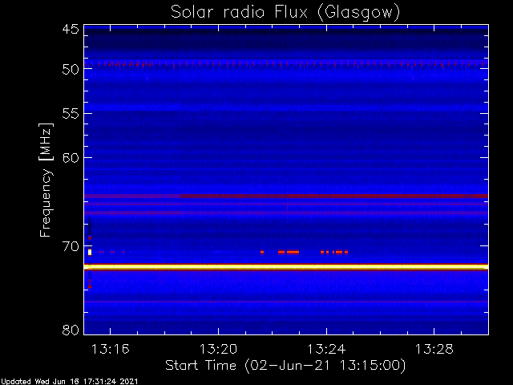Select the 45 MHz frequency label

(71, 29)
